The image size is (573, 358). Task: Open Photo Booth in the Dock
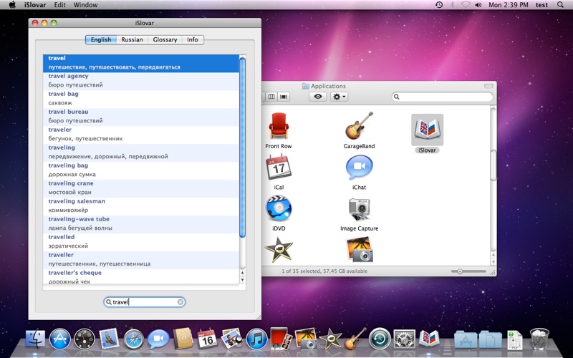[281, 338]
